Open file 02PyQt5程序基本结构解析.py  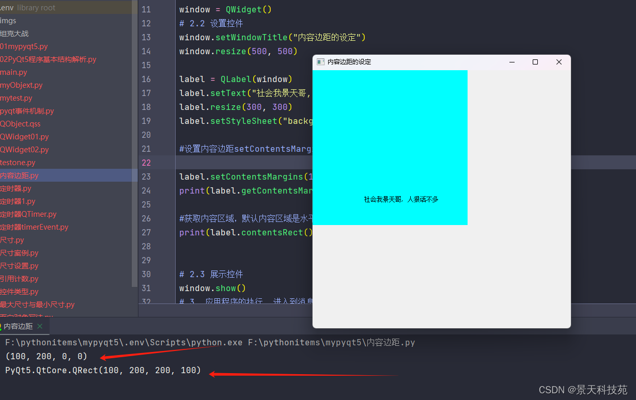[x=48, y=59]
